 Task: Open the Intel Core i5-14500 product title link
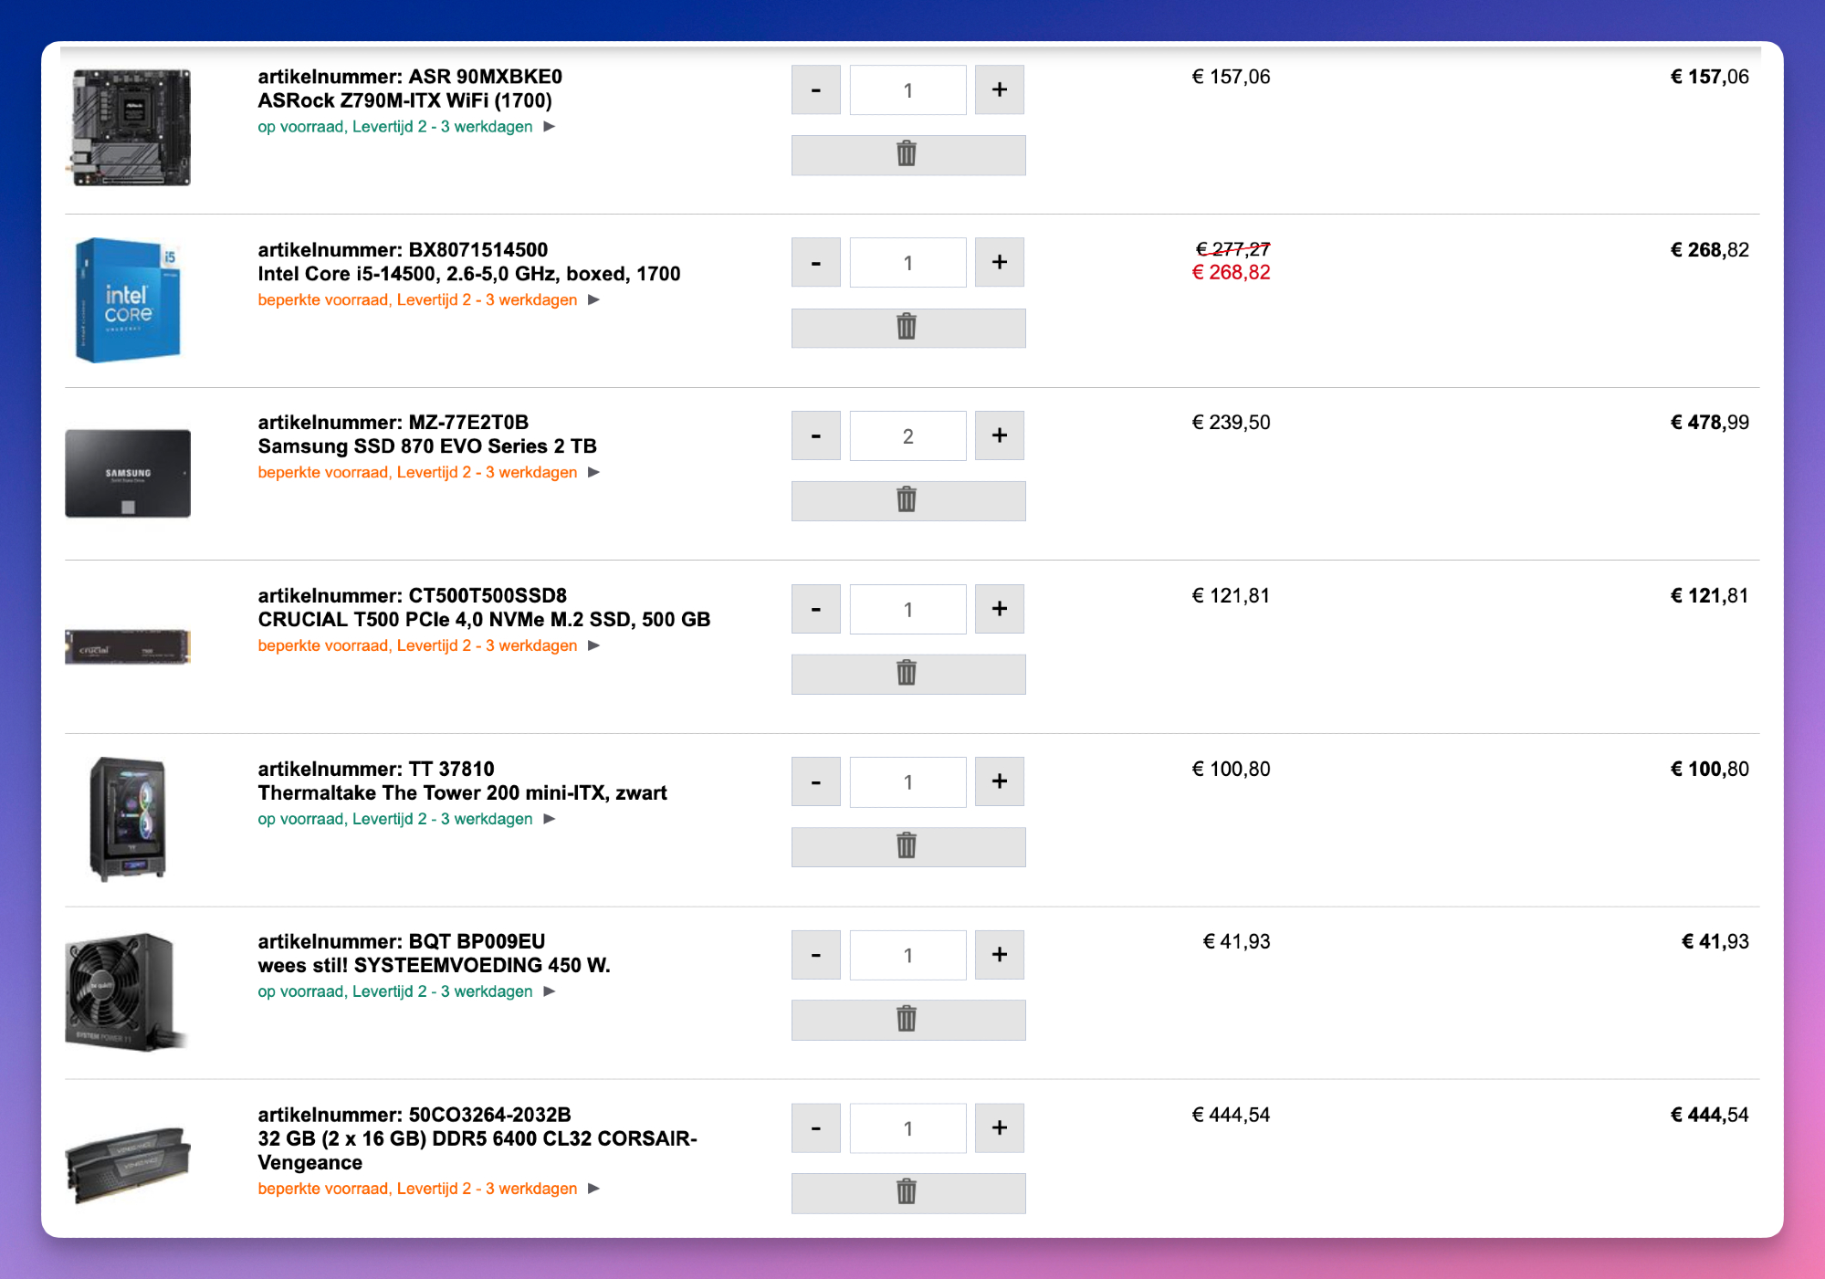[468, 274]
